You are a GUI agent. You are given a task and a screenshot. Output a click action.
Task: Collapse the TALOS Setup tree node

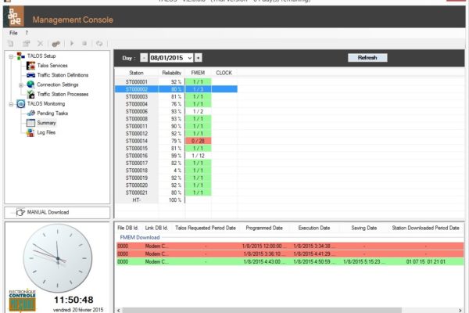pyautogui.click(x=11, y=56)
